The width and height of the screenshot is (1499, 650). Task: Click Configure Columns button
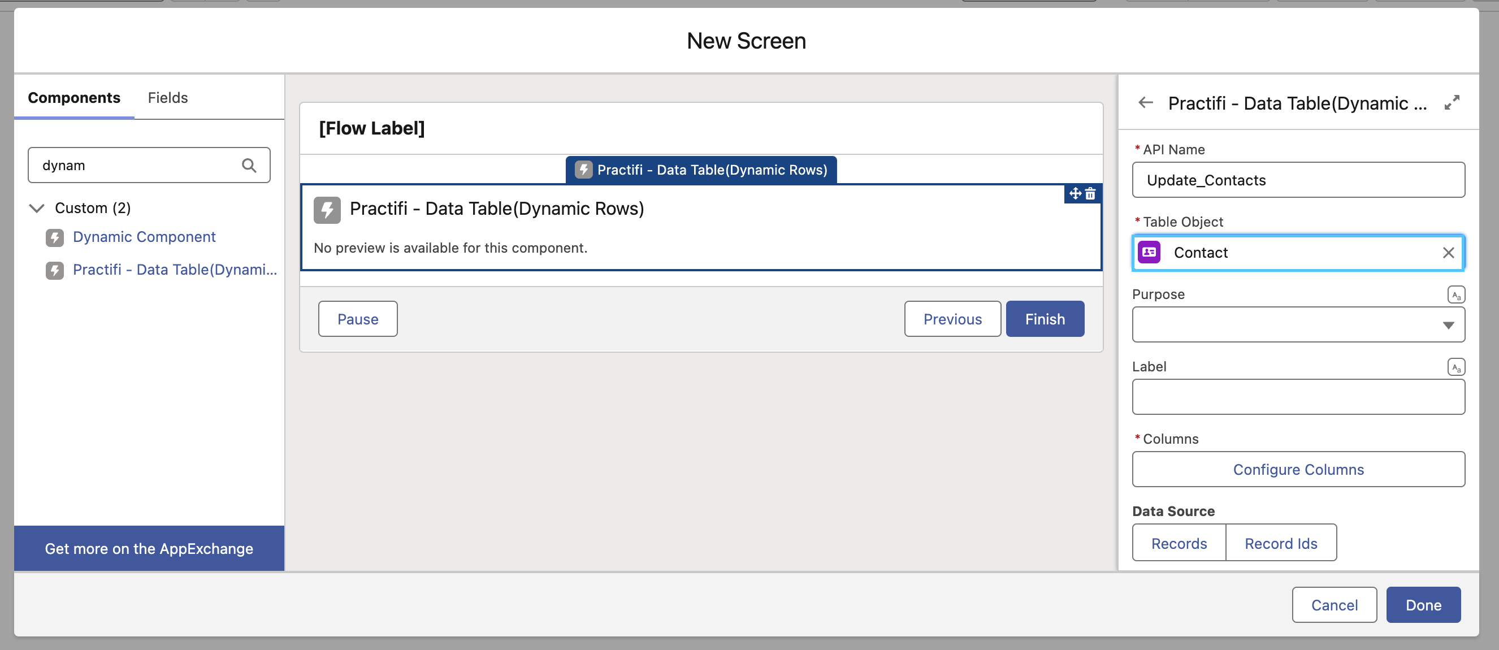[1298, 469]
